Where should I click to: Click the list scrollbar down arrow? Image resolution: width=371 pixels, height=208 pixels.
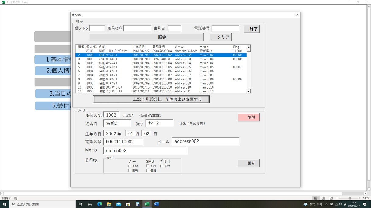(248, 91)
